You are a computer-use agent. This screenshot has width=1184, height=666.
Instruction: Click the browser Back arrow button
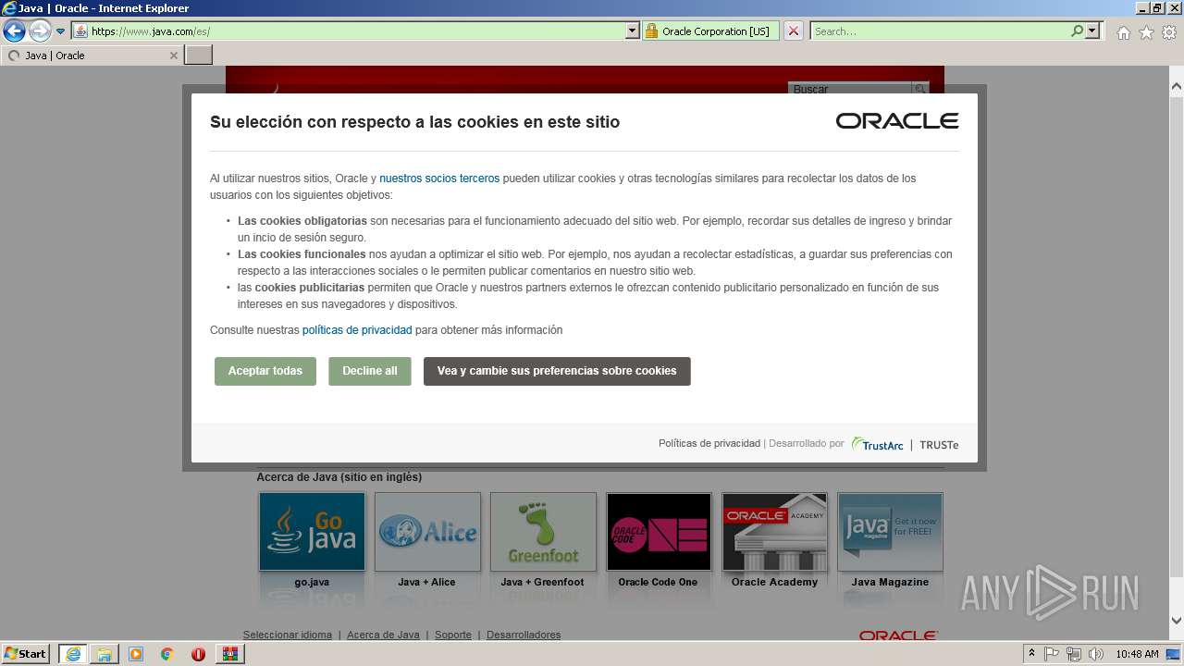[14, 31]
